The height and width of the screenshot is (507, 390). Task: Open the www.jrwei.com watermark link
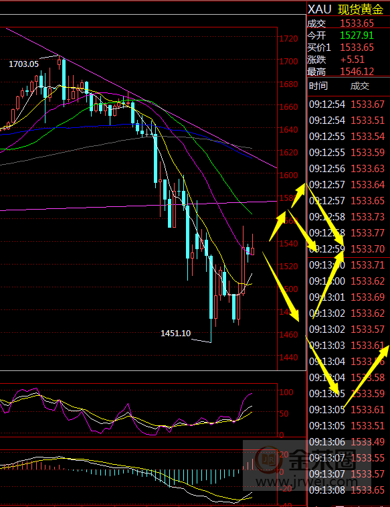[x=308, y=482]
